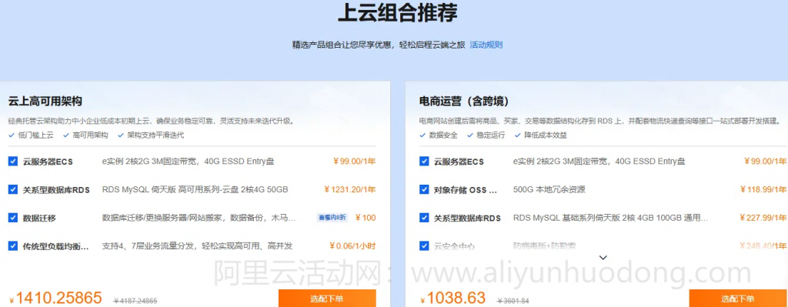The width and height of the screenshot is (788, 307).
Task: Uncheck 云服务器ECS in the 云上高可用架构 card
Action: (x=13, y=162)
